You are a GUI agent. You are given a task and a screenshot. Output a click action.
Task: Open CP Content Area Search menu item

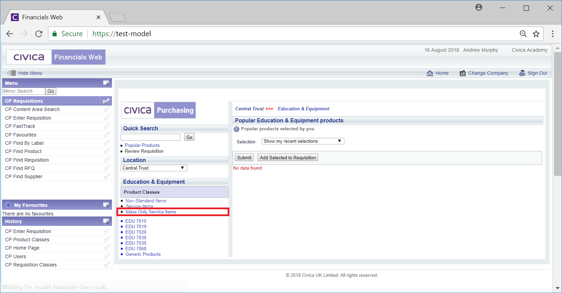tap(32, 109)
